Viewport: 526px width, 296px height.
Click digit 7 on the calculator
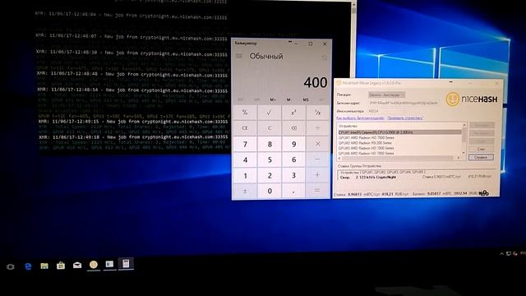click(x=245, y=145)
